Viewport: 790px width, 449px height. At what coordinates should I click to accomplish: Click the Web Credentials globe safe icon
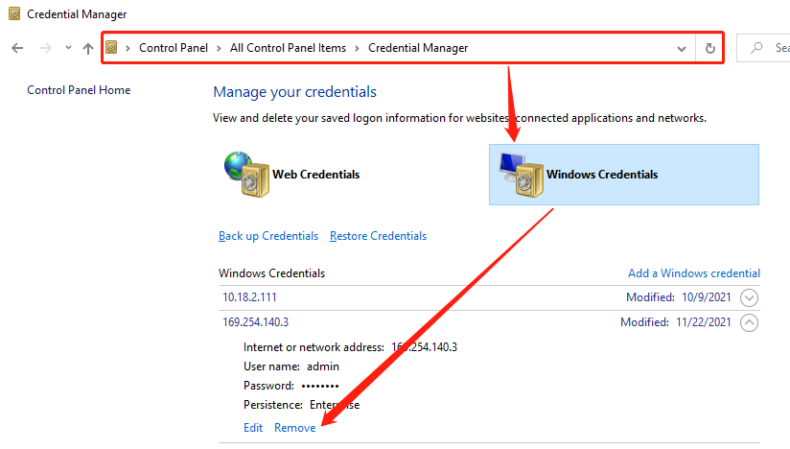[x=245, y=174]
